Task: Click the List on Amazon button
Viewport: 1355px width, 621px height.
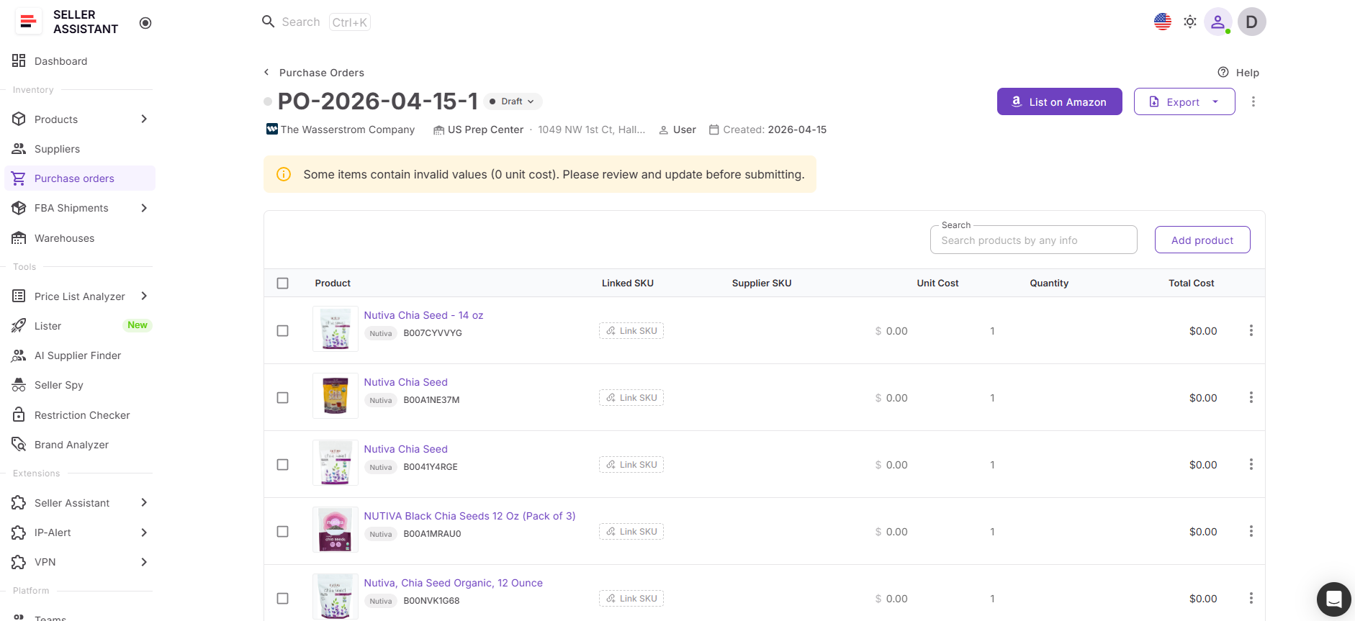Action: tap(1060, 101)
